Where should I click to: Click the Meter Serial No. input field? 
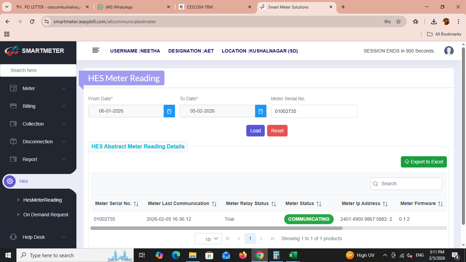[314, 111]
